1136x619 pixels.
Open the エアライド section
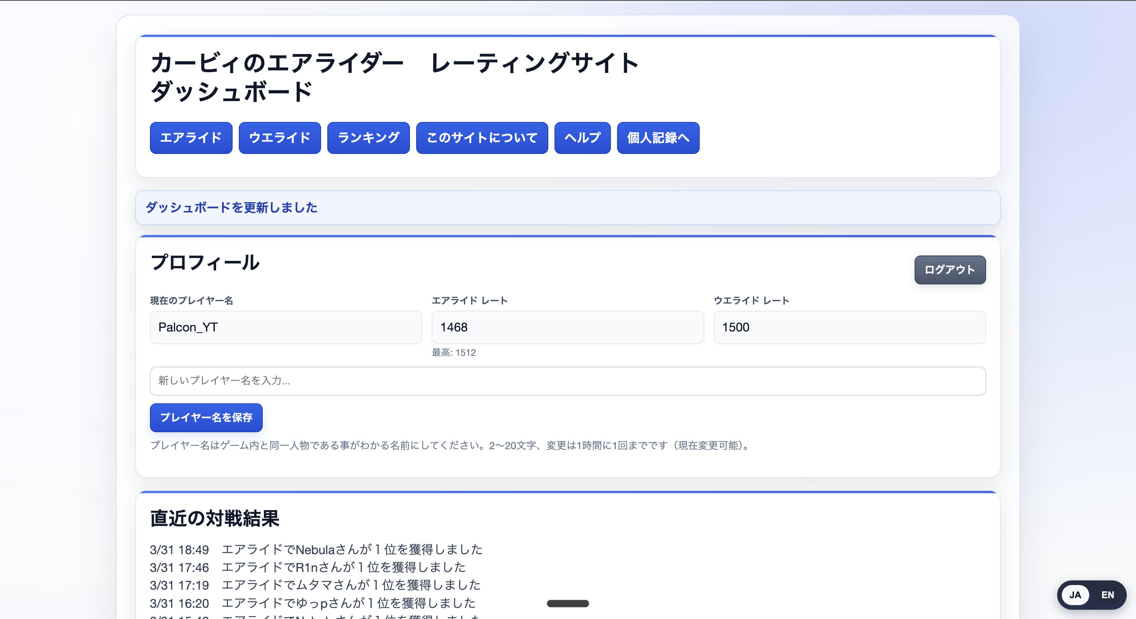click(x=190, y=138)
